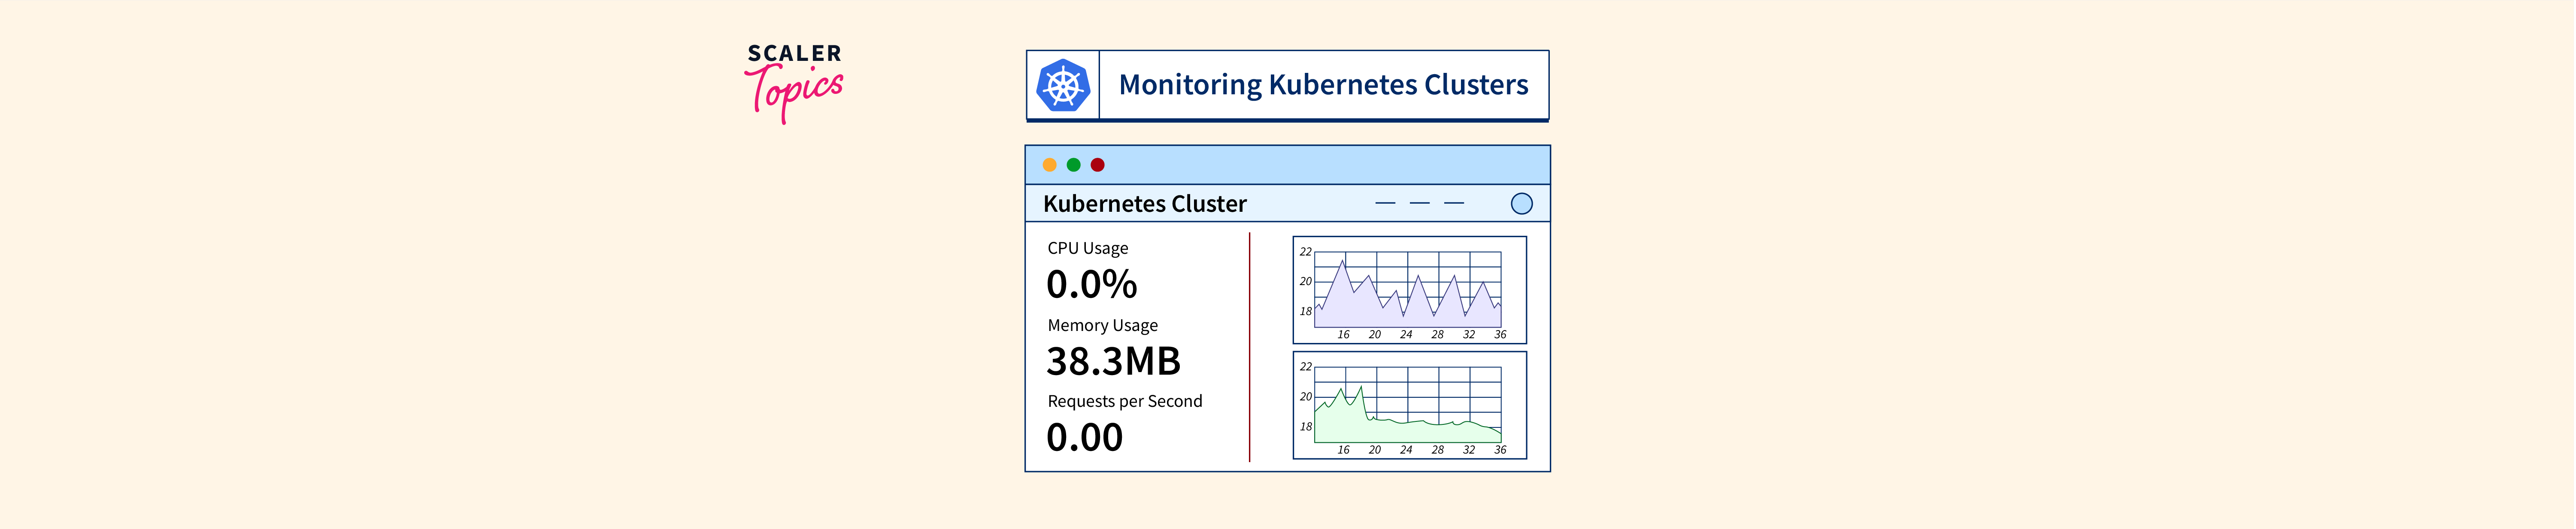
Task: Click the Monitoring Kubernetes Clusters title
Action: tap(1323, 85)
